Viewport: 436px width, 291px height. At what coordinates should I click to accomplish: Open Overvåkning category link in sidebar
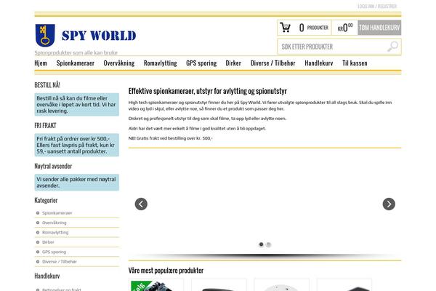pos(54,223)
